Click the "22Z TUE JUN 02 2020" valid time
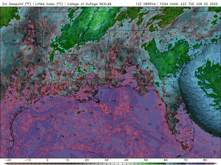The image size is (221, 165). pos(199,4)
